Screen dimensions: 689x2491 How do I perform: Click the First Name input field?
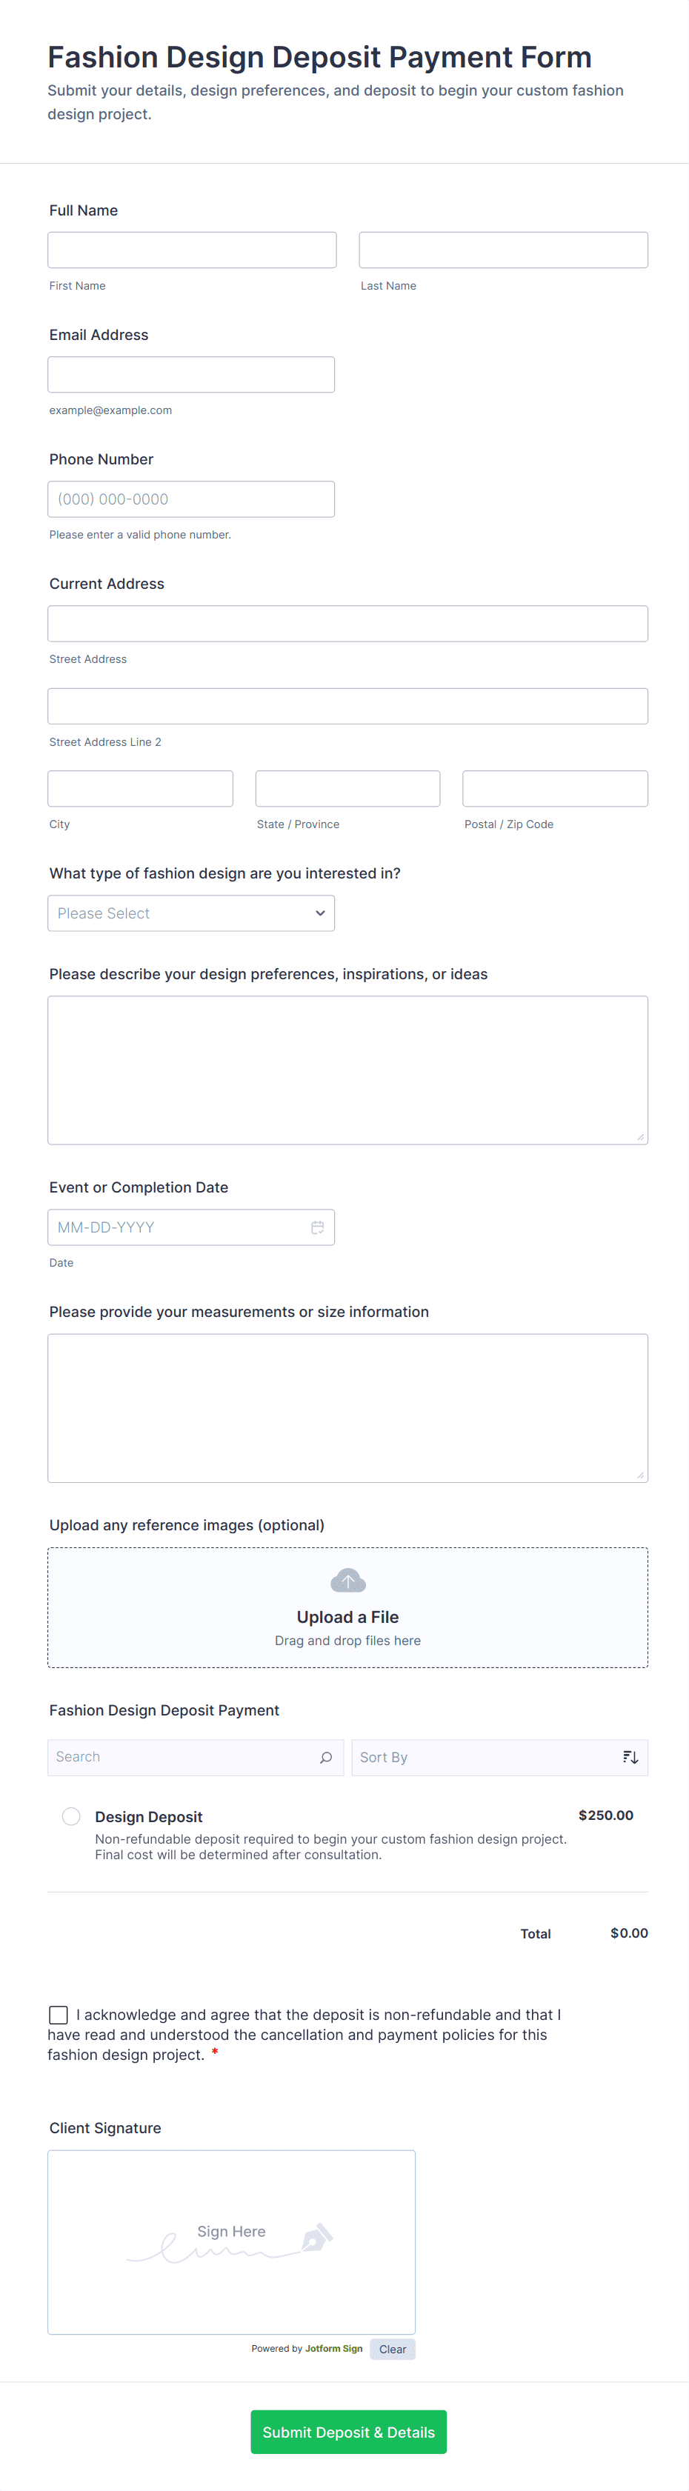tap(192, 250)
